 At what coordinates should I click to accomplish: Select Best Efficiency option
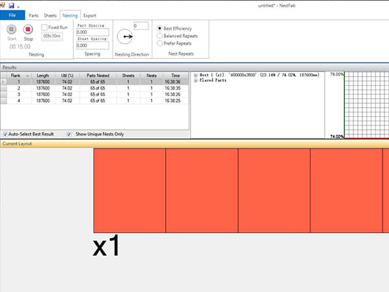159,29
